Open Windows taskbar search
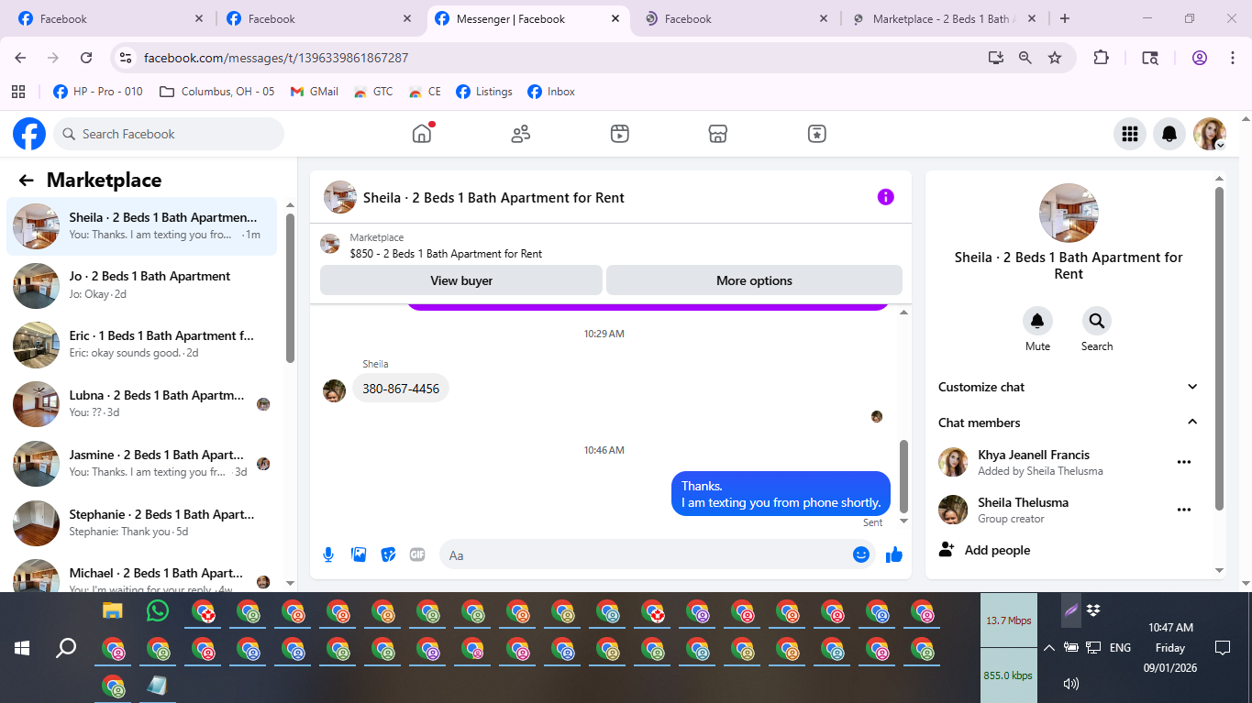The image size is (1252, 703). pos(66,648)
